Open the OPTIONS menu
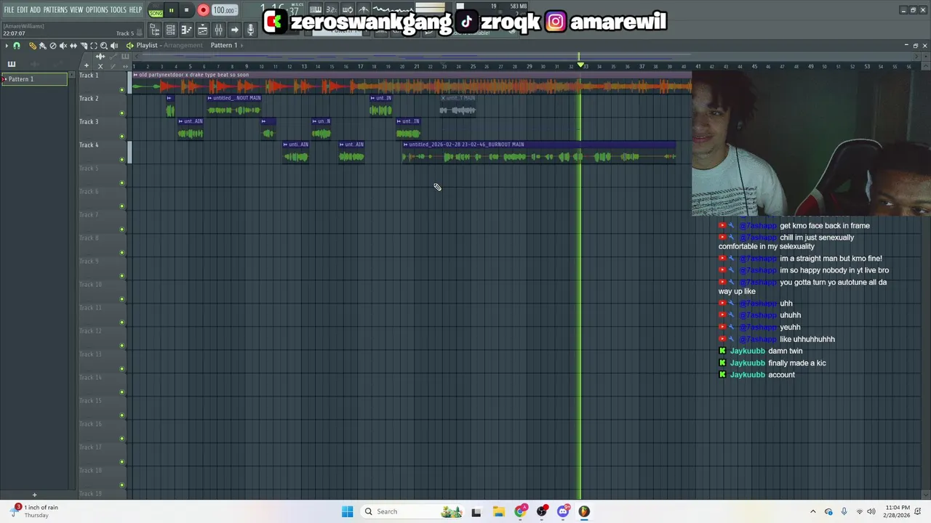Screen dimensions: 931x523 (x=97, y=9)
